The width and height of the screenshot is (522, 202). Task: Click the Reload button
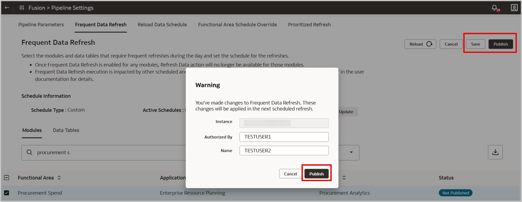pyautogui.click(x=421, y=44)
